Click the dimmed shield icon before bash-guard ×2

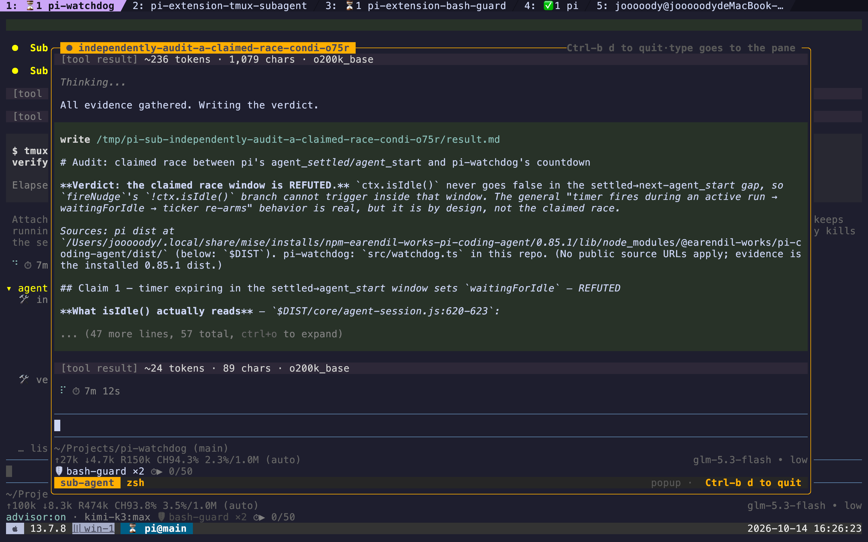pyautogui.click(x=162, y=517)
